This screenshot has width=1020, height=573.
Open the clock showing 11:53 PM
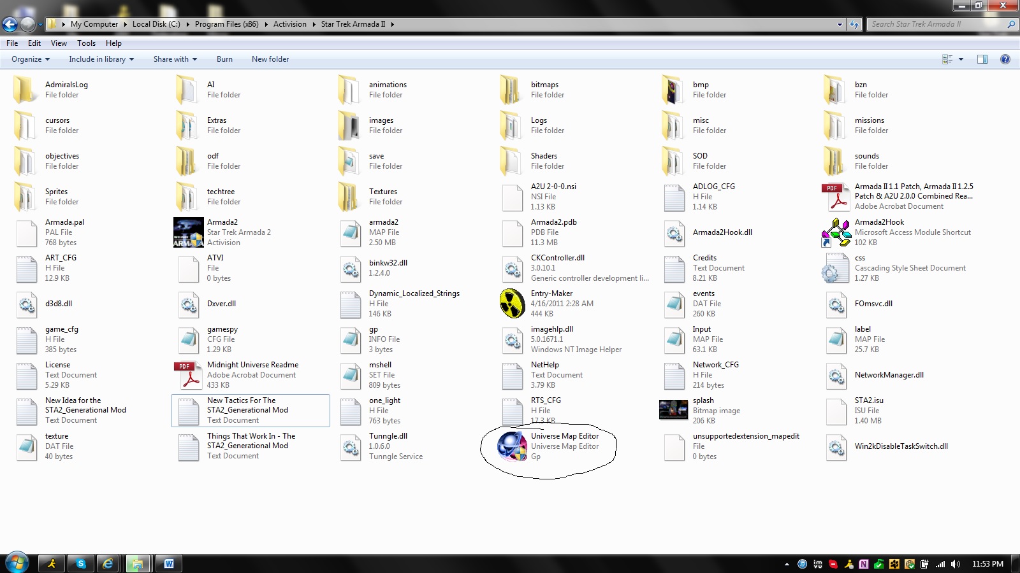(x=987, y=564)
